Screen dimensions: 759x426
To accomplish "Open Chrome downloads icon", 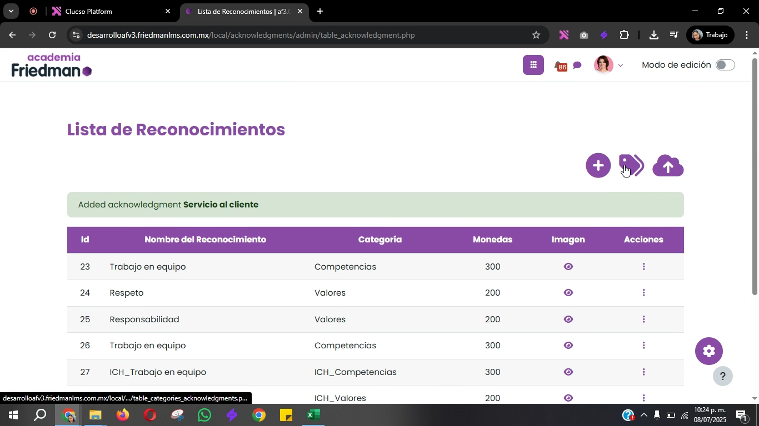I will click(x=654, y=35).
